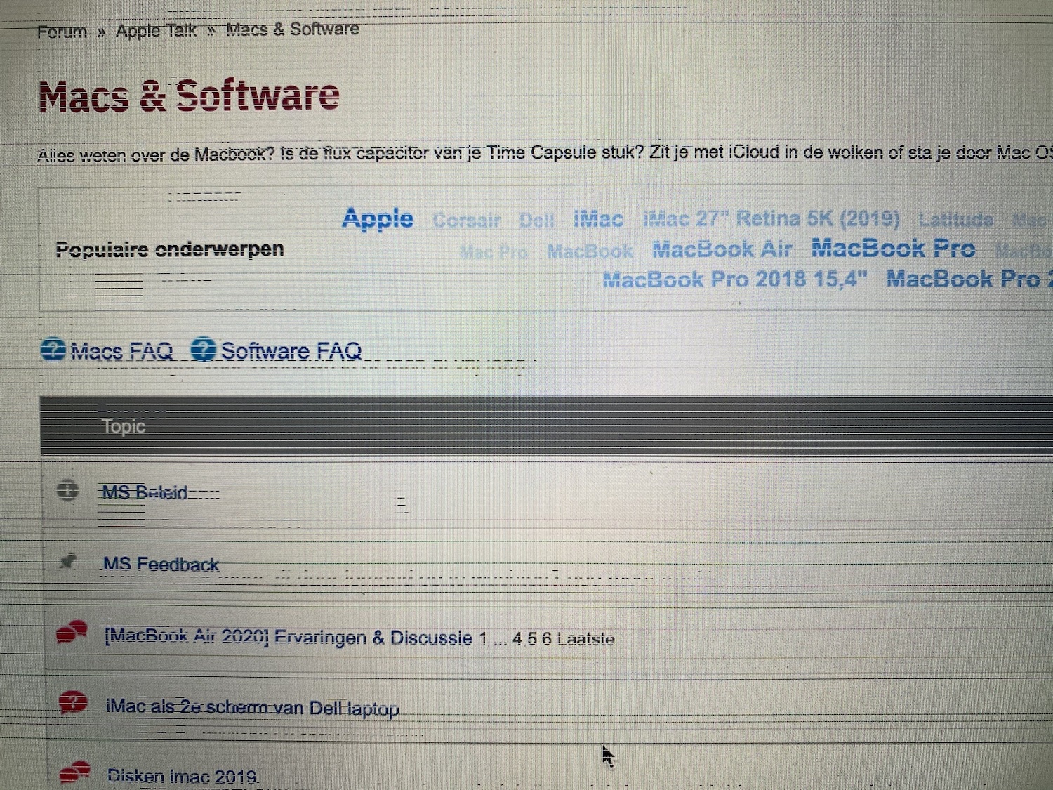The height and width of the screenshot is (790, 1053).
Task: Click the speech bubbles icon for Disken imac 2019
Action: click(74, 772)
